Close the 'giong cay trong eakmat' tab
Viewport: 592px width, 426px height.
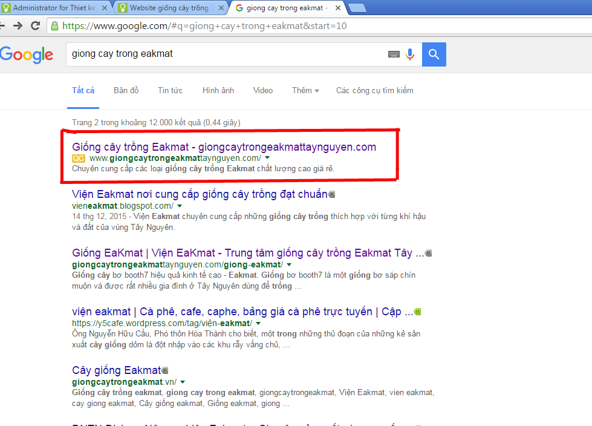(338, 8)
